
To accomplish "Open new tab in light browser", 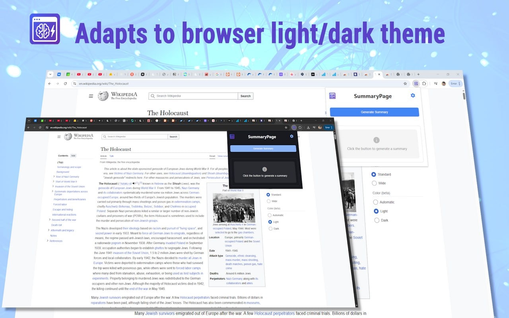I will point(418,74).
